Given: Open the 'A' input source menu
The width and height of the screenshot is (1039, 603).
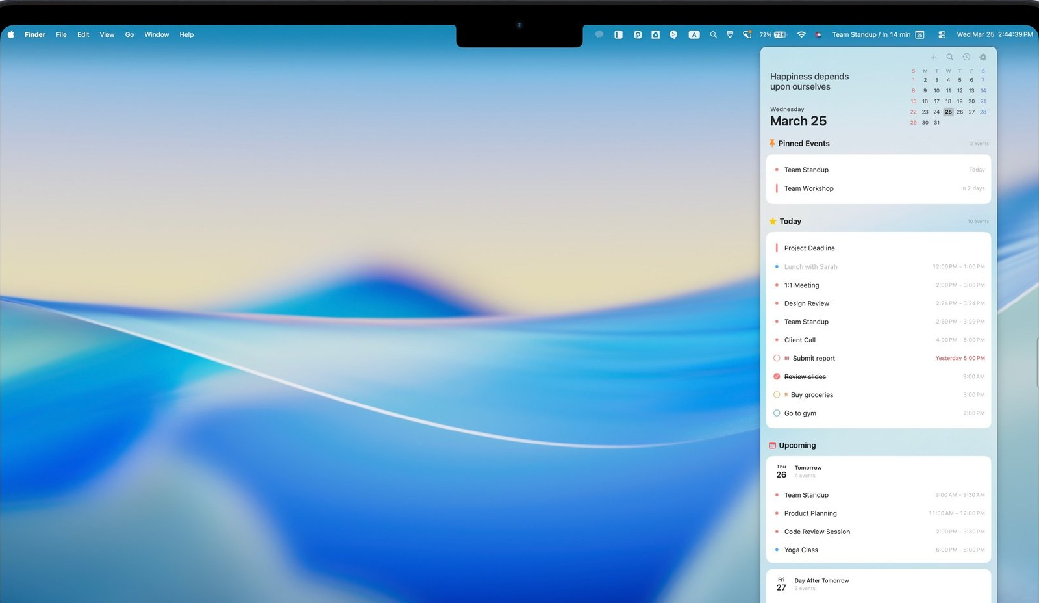Looking at the screenshot, I should tap(694, 34).
